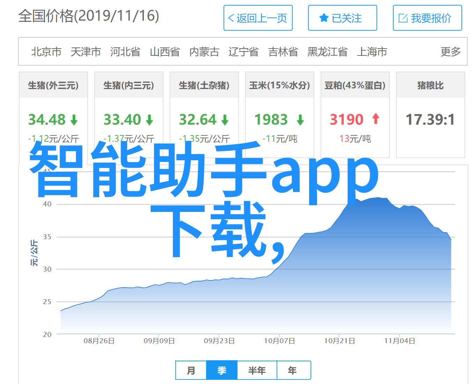Click soybean meal price 3190
475x384 pixels.
(x=347, y=120)
